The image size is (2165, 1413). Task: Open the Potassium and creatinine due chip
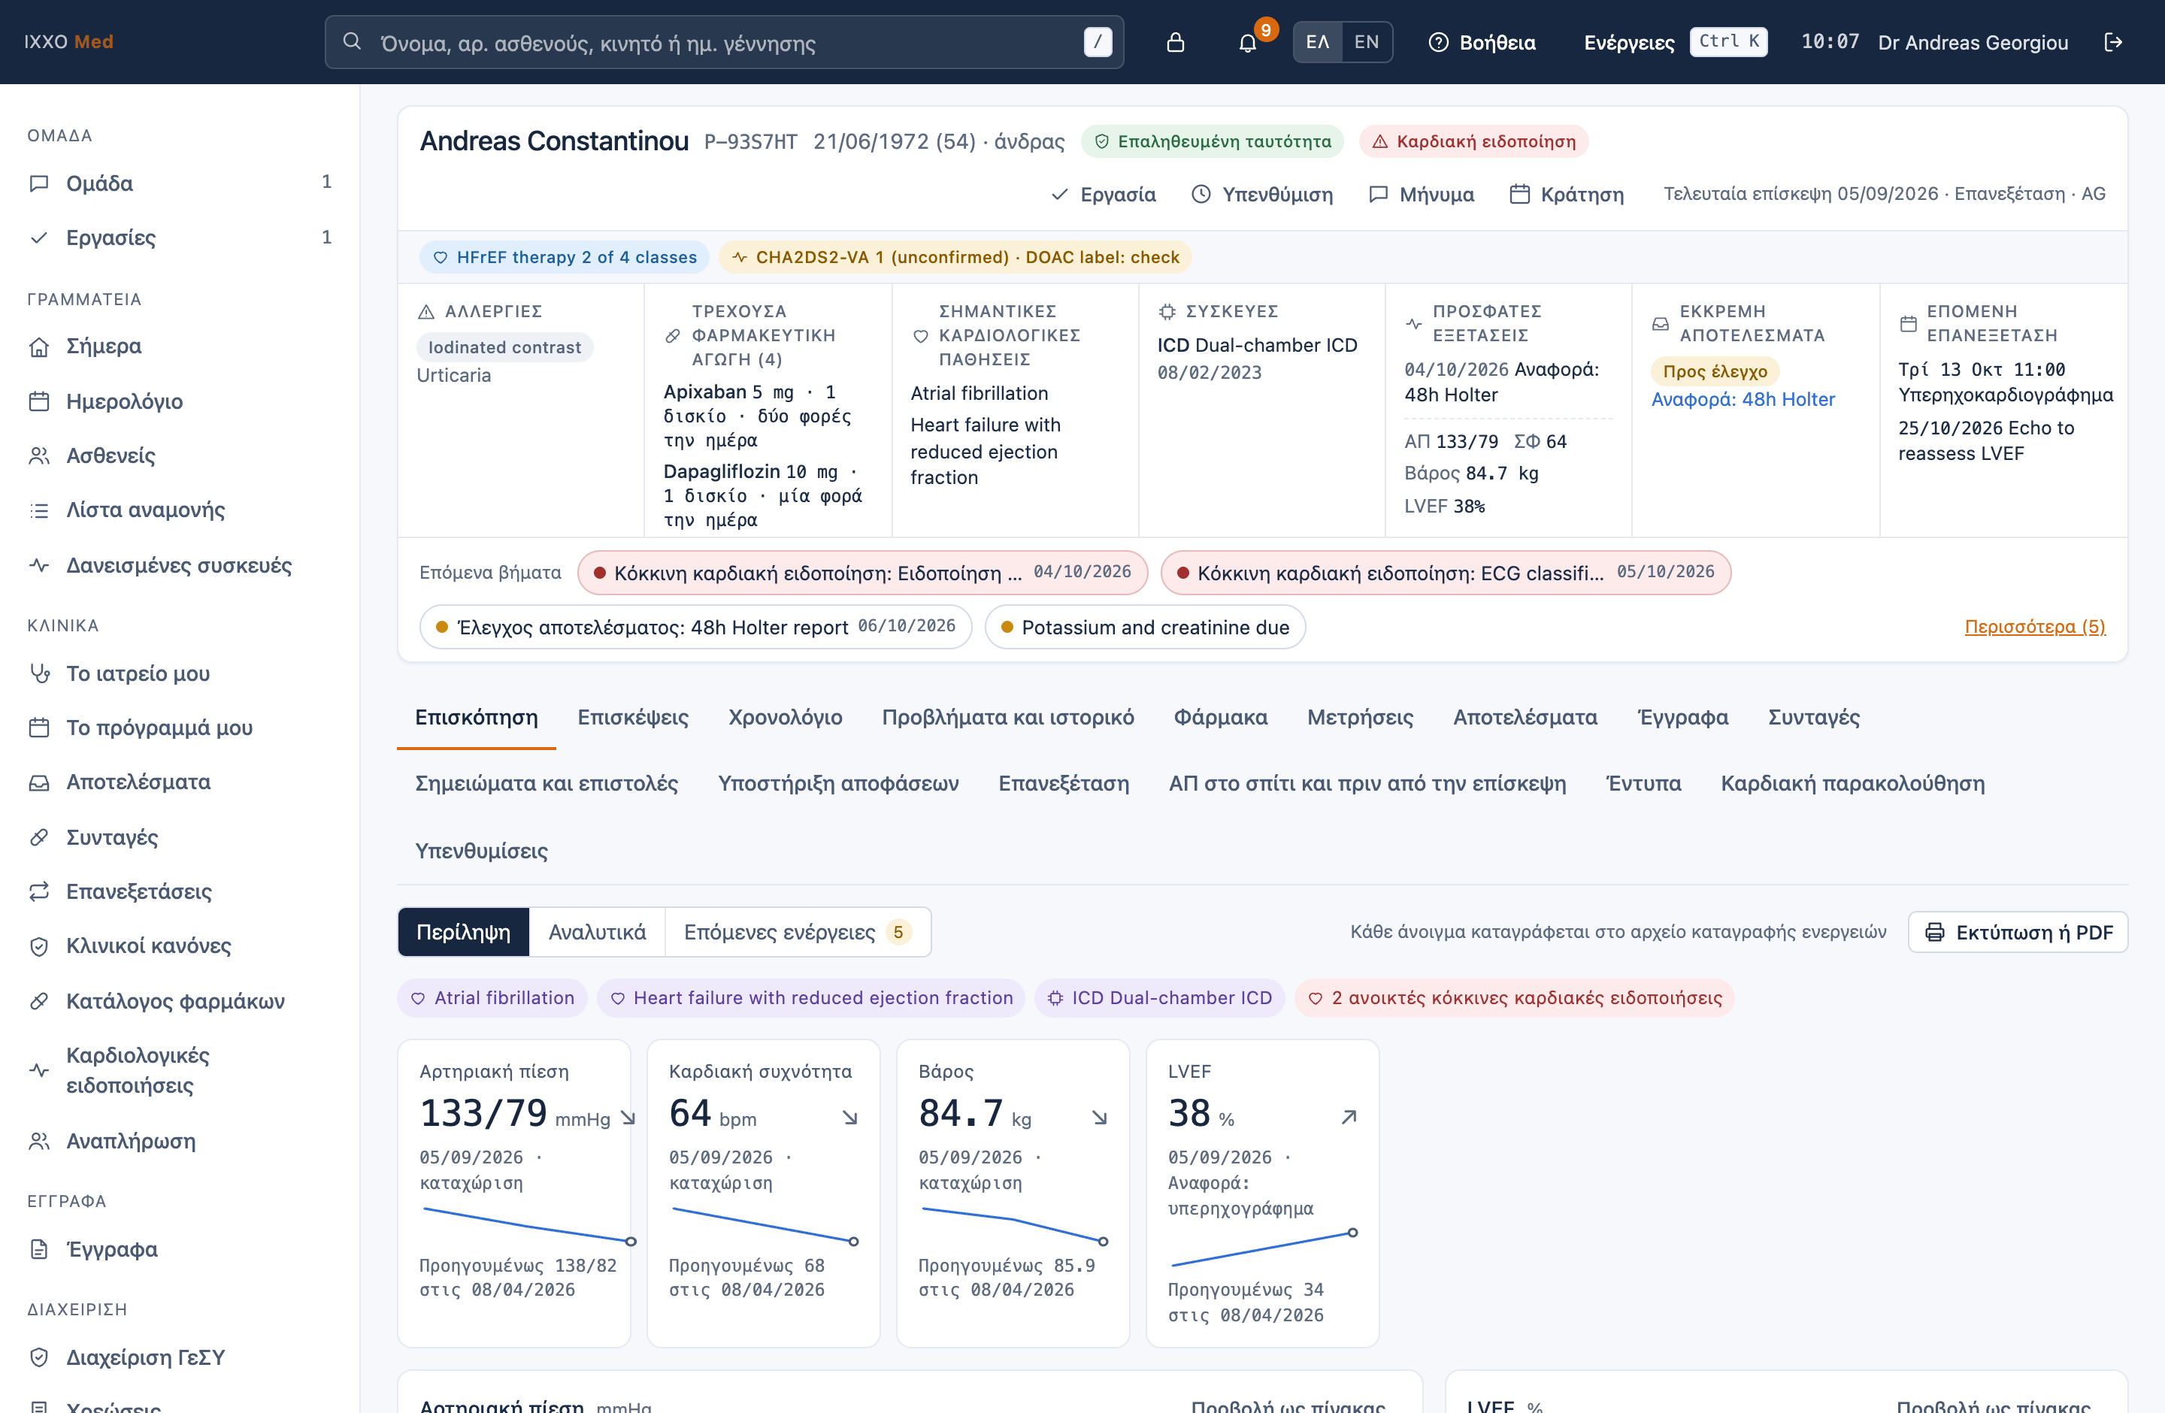pyautogui.click(x=1144, y=628)
